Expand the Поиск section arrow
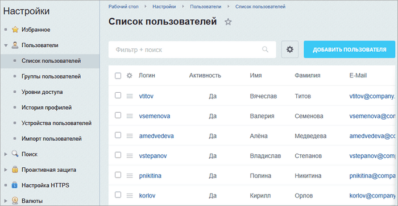Screen dimensions: 398x206 [x=6, y=154]
